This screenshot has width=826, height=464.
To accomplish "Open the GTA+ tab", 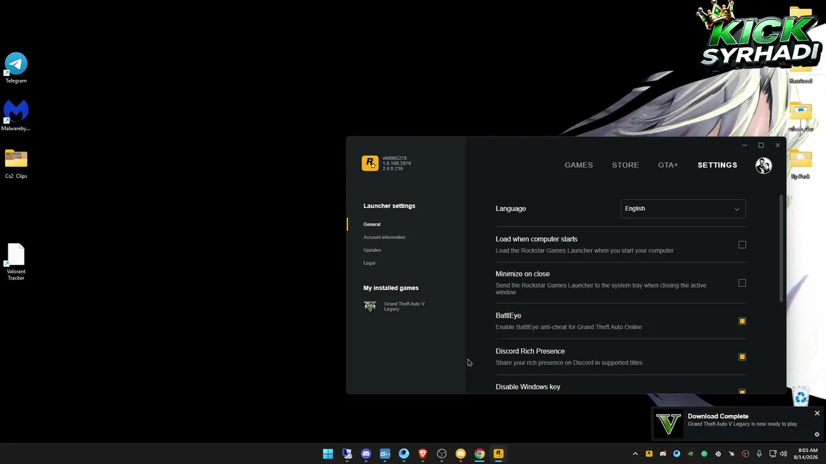I will [x=668, y=165].
